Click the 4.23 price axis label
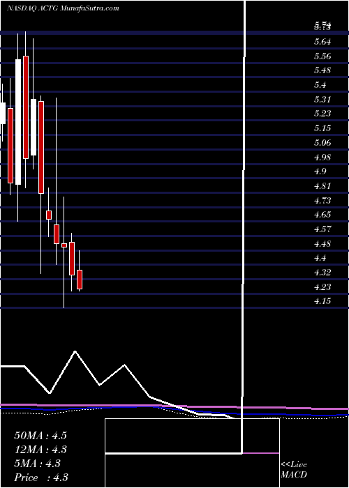Image resolution: width=349 pixels, height=488 pixels. [x=322, y=287]
